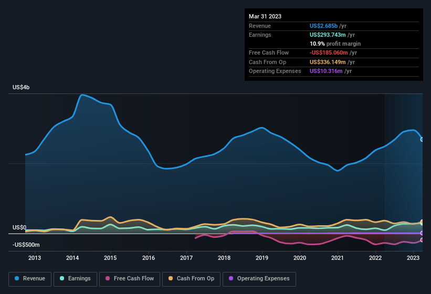Click the Revenue data point marker on the chart
The height and width of the screenshot is (294, 431).
click(422, 140)
